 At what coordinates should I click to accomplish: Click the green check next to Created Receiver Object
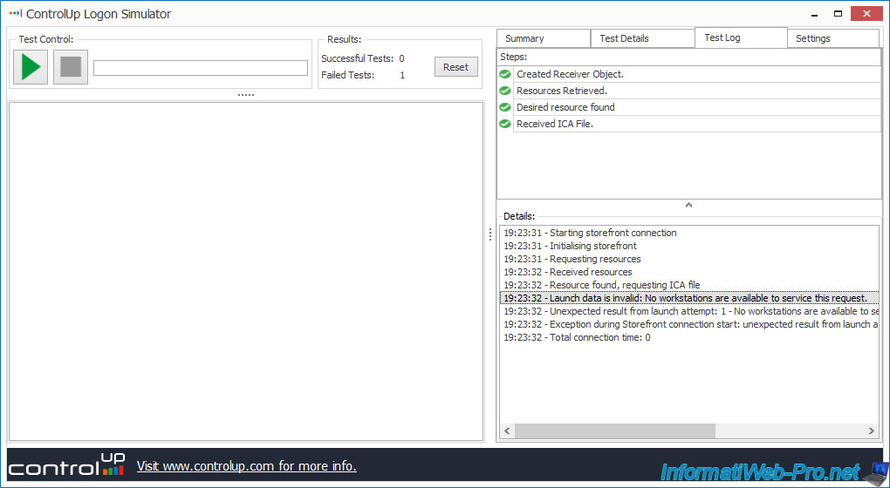click(505, 74)
